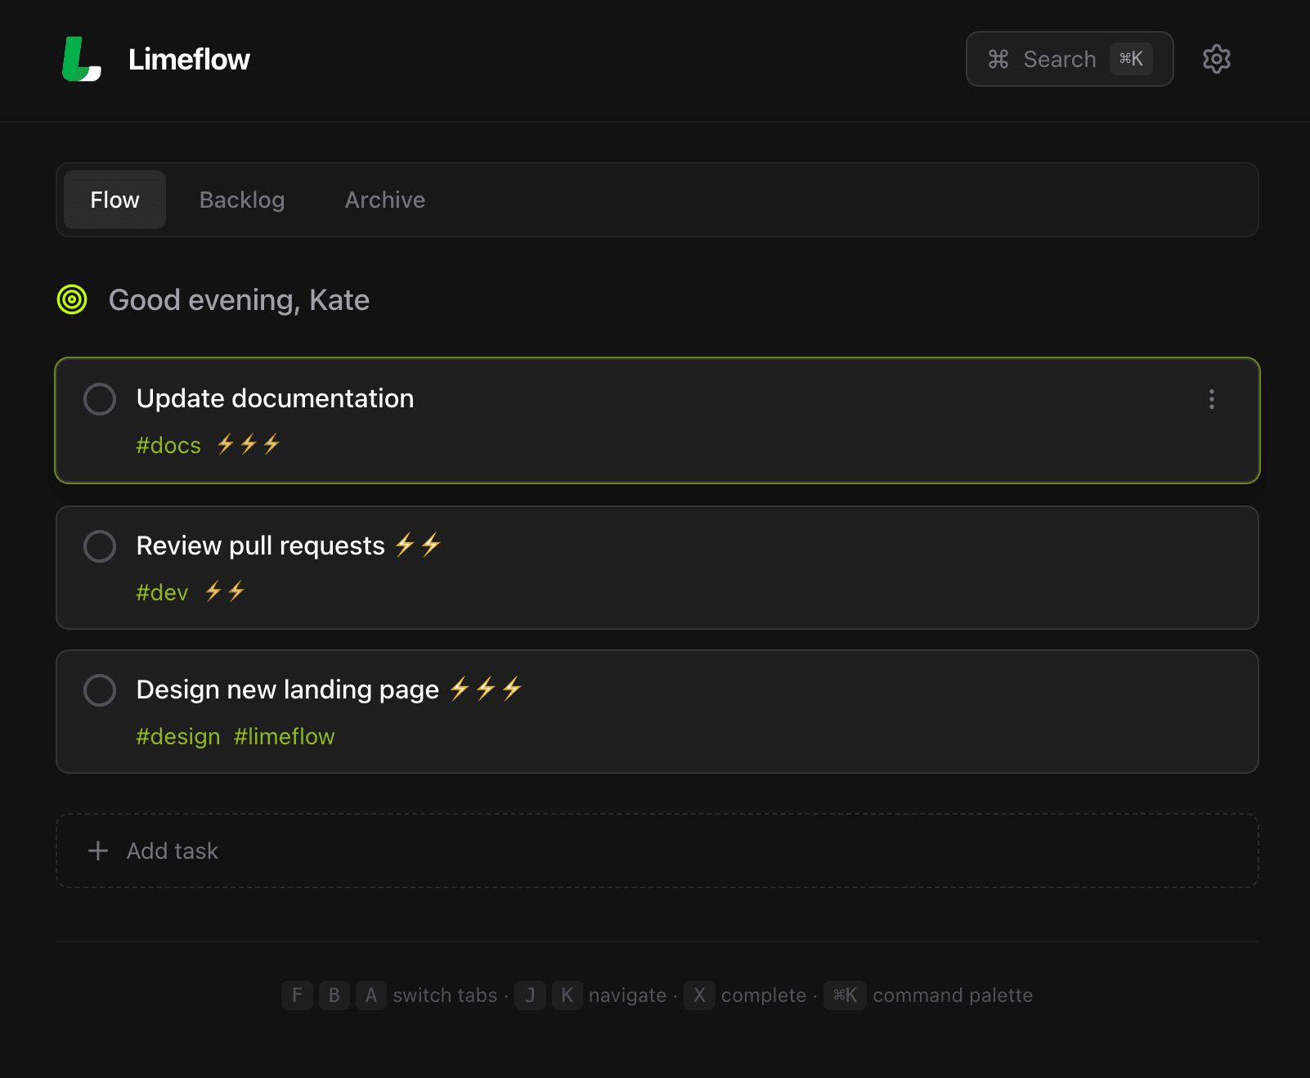Image resolution: width=1310 pixels, height=1078 pixels.
Task: Open the Search bar
Action: (1059, 58)
